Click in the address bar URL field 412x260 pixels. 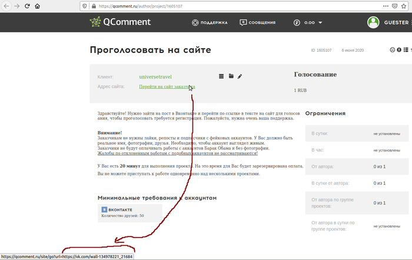tap(237, 6)
